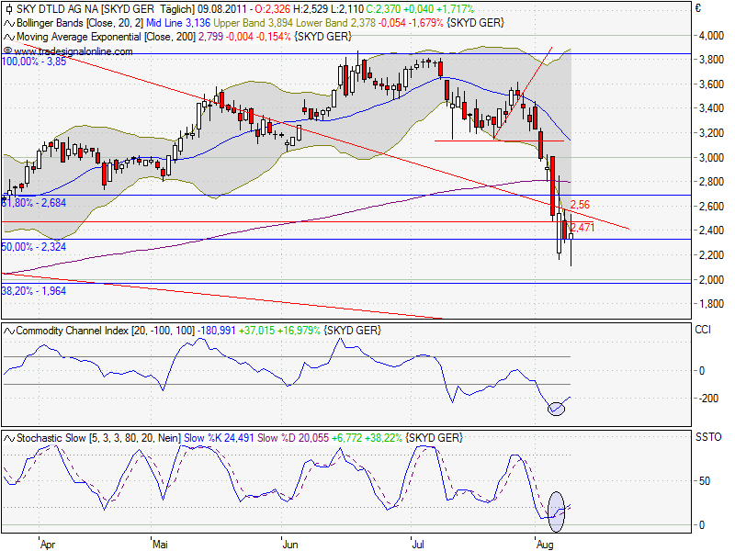The width and height of the screenshot is (735, 551).
Task: Click the euro currency symbol above price axis
Action: [698, 8]
